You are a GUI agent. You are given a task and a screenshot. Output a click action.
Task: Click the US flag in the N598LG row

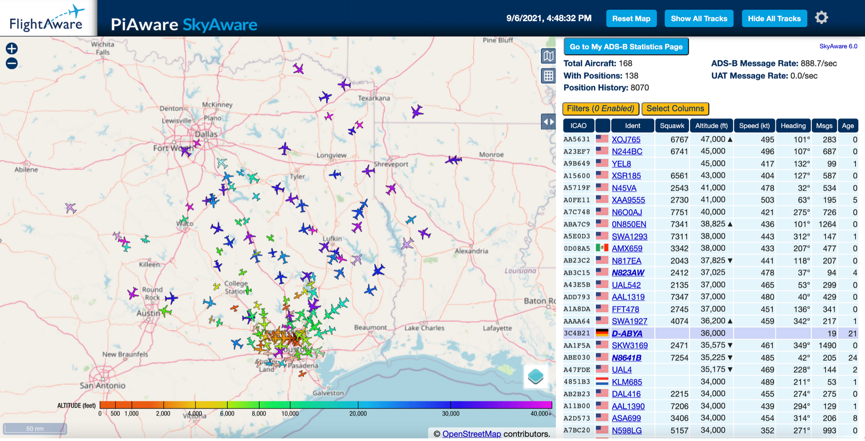pos(602,430)
